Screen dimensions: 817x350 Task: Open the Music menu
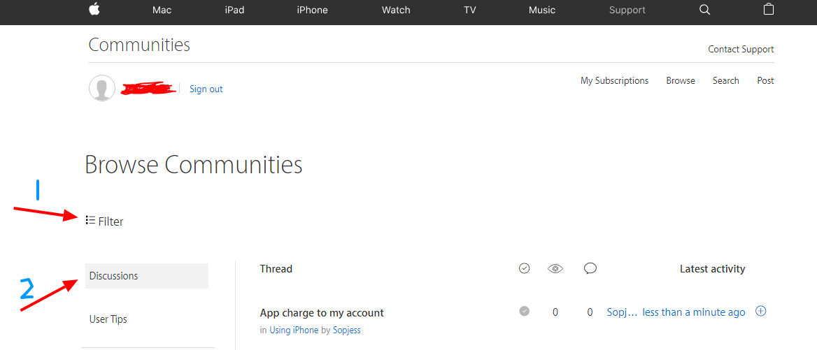542,10
